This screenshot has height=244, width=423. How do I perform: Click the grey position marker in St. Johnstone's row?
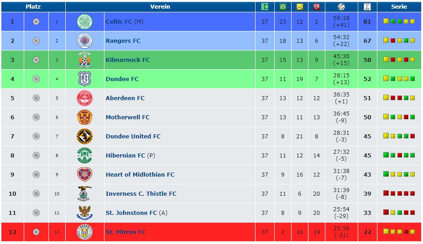pos(36,213)
